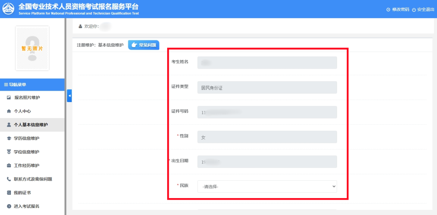
Task: Click the 性别 field showing 女
Action: pyautogui.click(x=267, y=137)
